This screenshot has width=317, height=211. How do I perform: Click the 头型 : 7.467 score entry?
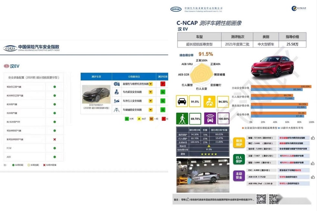(261, 156)
